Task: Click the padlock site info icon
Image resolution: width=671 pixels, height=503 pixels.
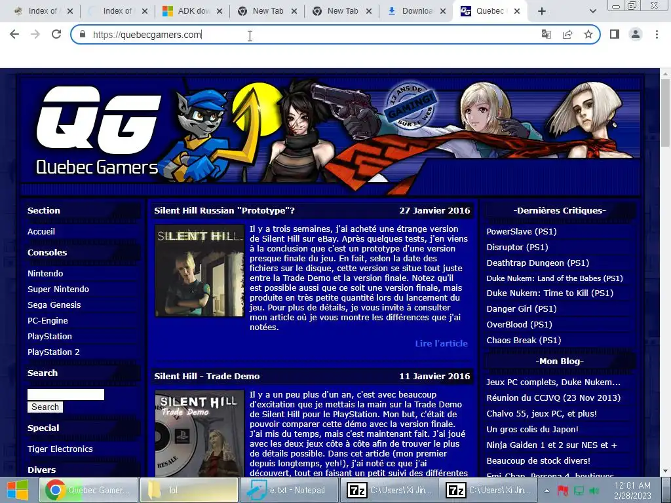Action: [x=83, y=34]
